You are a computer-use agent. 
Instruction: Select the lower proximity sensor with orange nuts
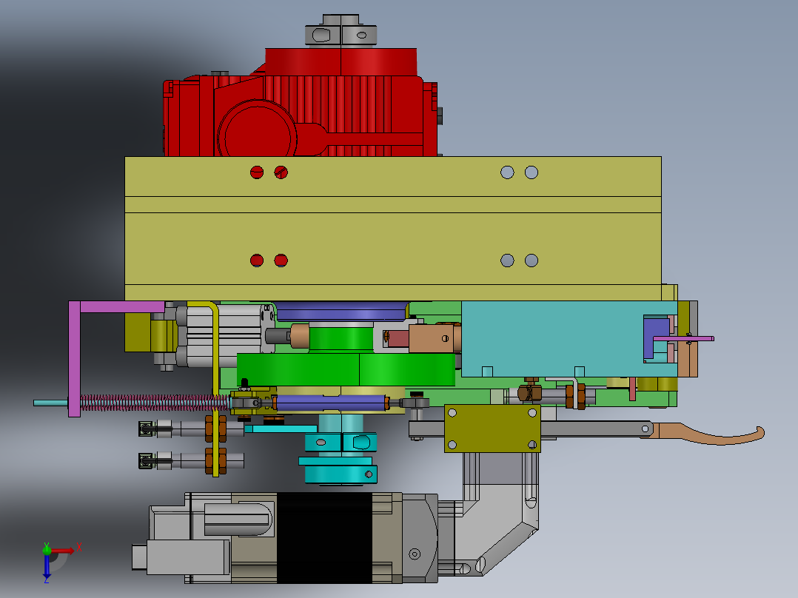pyautogui.click(x=191, y=461)
